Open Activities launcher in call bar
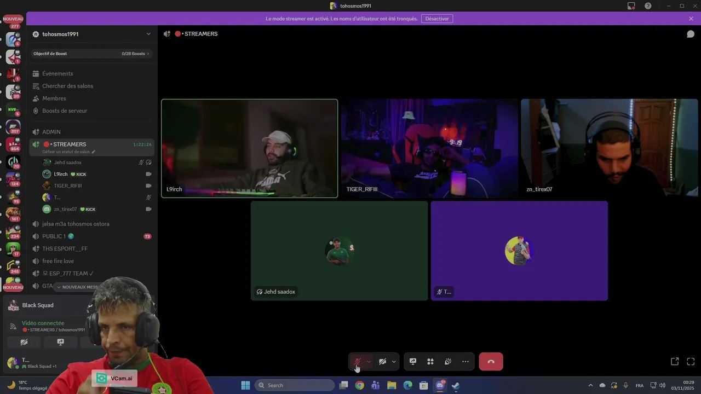 point(430,362)
